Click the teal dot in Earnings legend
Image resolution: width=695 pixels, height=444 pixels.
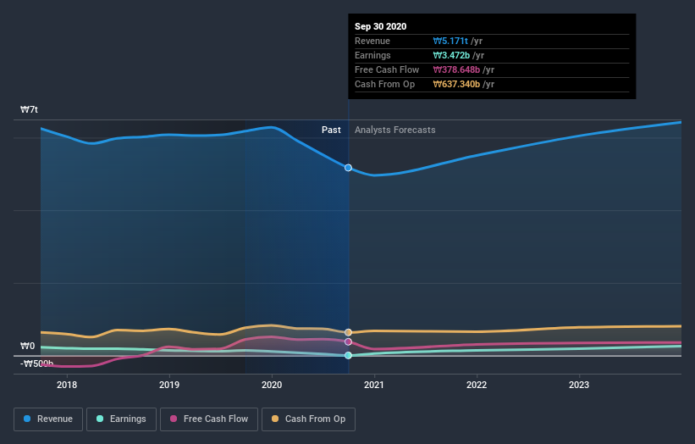click(x=100, y=419)
